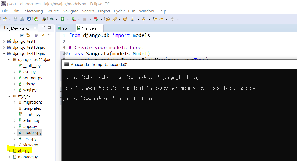Open the External Tools dropdown arrow
Image resolution: width=297 pixels, height=161 pixels.
click(101, 19)
